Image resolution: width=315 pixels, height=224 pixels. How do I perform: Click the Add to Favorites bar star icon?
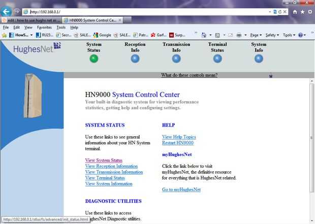4,35
